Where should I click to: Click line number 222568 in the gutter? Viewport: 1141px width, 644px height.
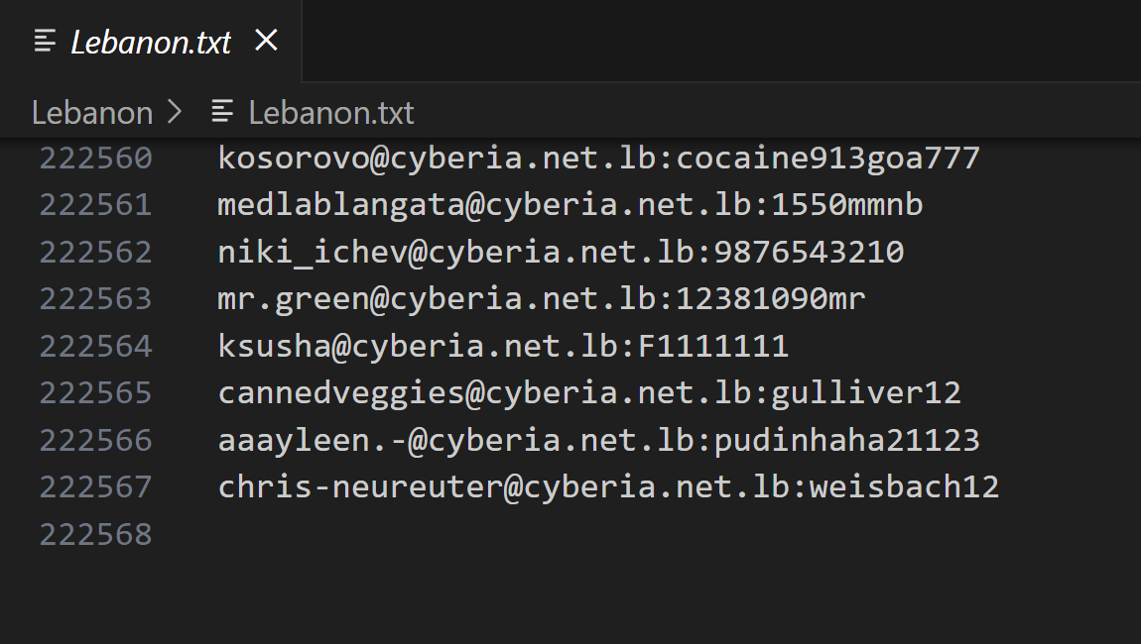95,535
